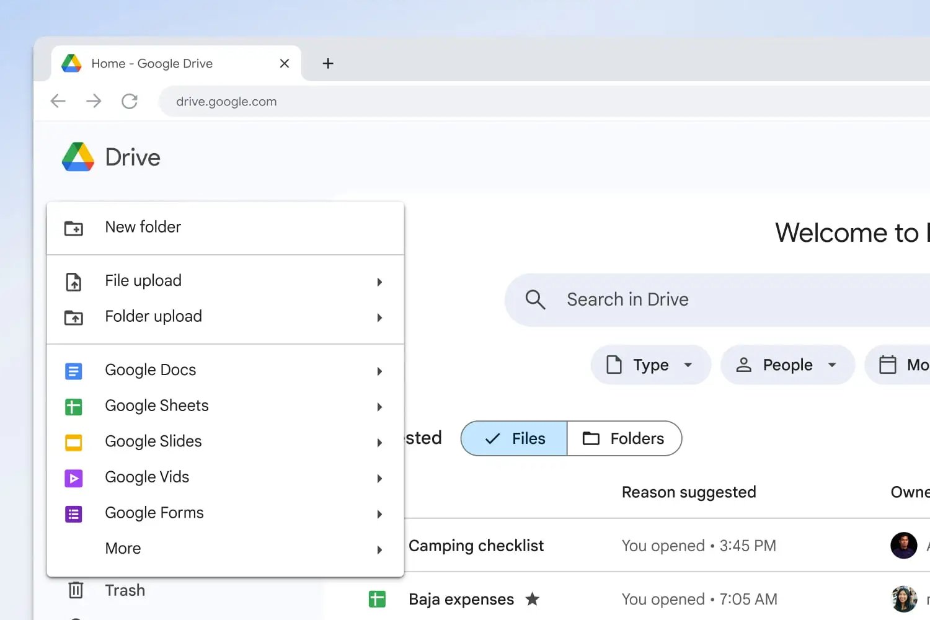Click 'You opened • 7:05 AM' text
The width and height of the screenshot is (930, 620).
point(699,599)
